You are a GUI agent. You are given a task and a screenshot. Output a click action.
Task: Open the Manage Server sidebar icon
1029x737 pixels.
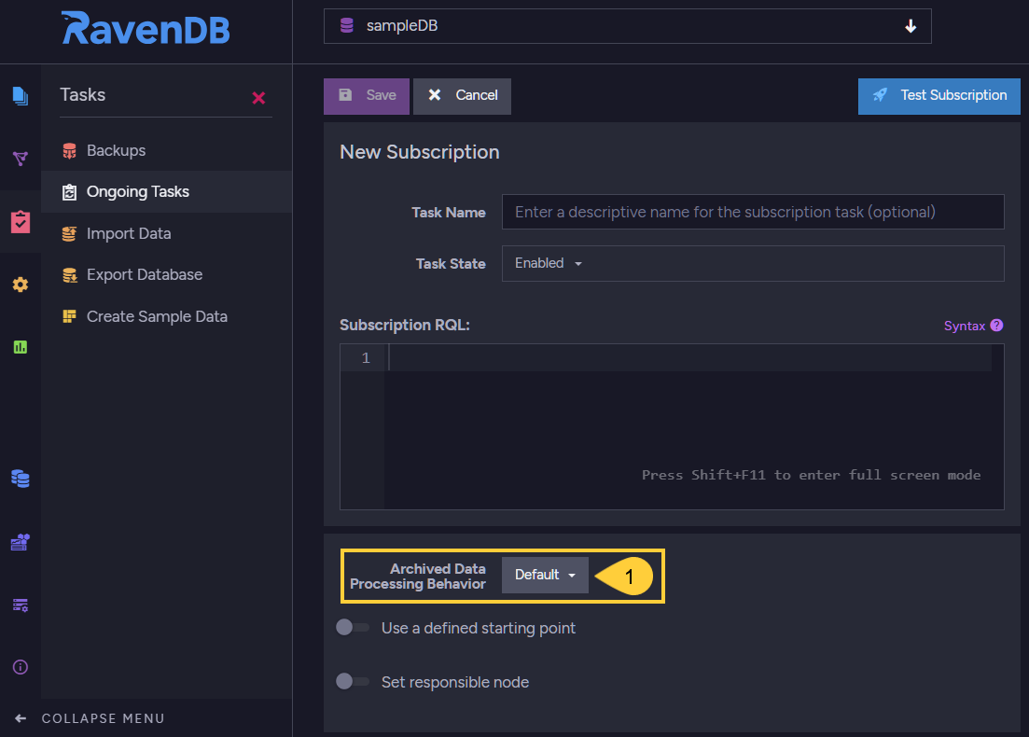pyautogui.click(x=21, y=605)
